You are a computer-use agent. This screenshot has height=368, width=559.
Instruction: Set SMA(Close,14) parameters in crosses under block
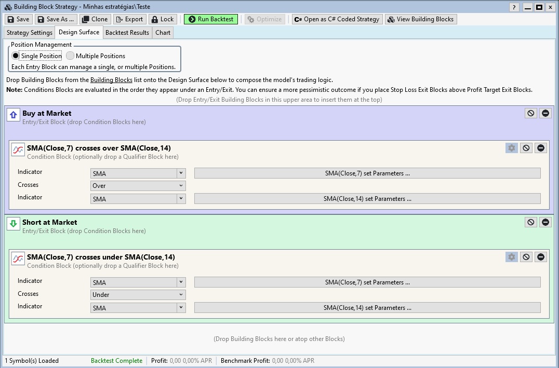(367, 308)
